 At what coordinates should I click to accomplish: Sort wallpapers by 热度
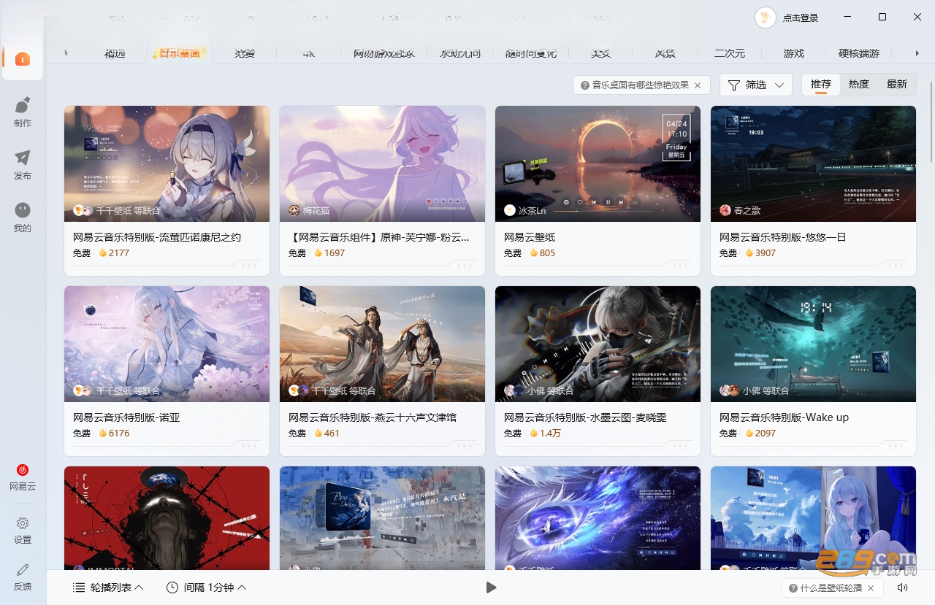[x=859, y=85]
